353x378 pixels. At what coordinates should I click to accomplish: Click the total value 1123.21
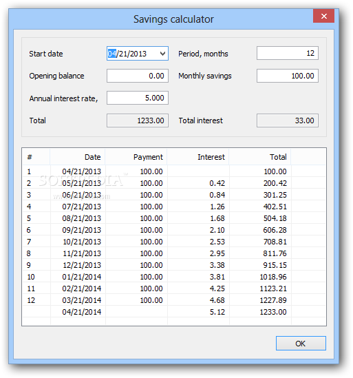(x=273, y=288)
